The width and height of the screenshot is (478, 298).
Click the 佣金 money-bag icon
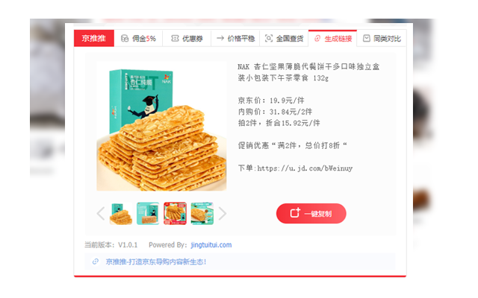tap(125, 38)
